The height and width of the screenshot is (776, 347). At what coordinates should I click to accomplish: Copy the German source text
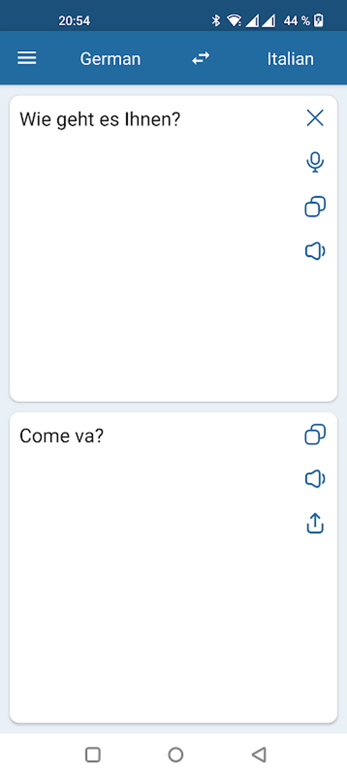tap(315, 206)
